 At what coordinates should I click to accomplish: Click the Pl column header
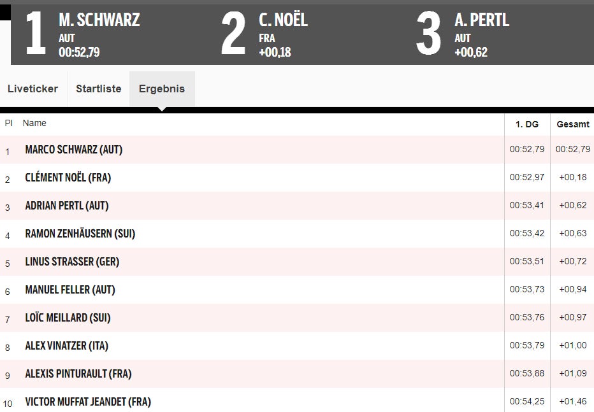click(x=8, y=124)
